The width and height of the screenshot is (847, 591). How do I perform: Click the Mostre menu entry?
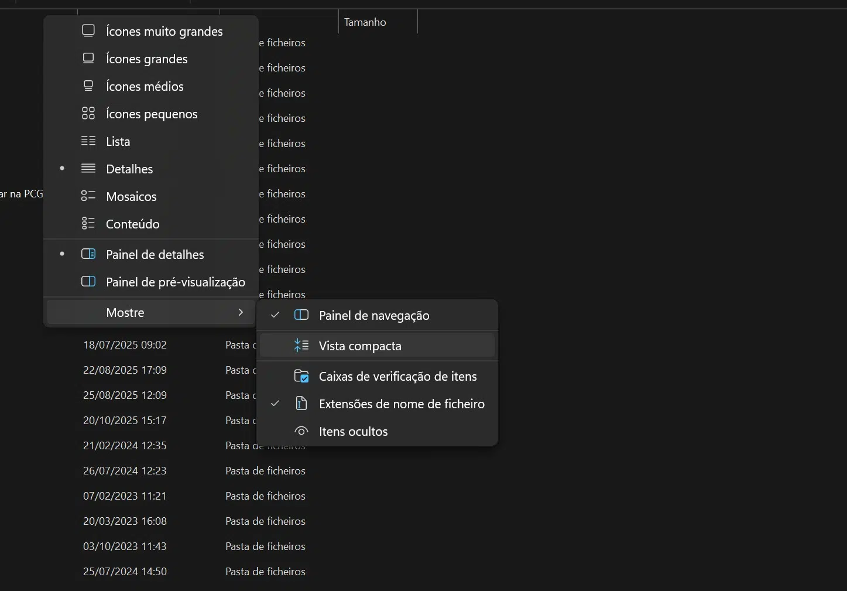[x=125, y=312]
